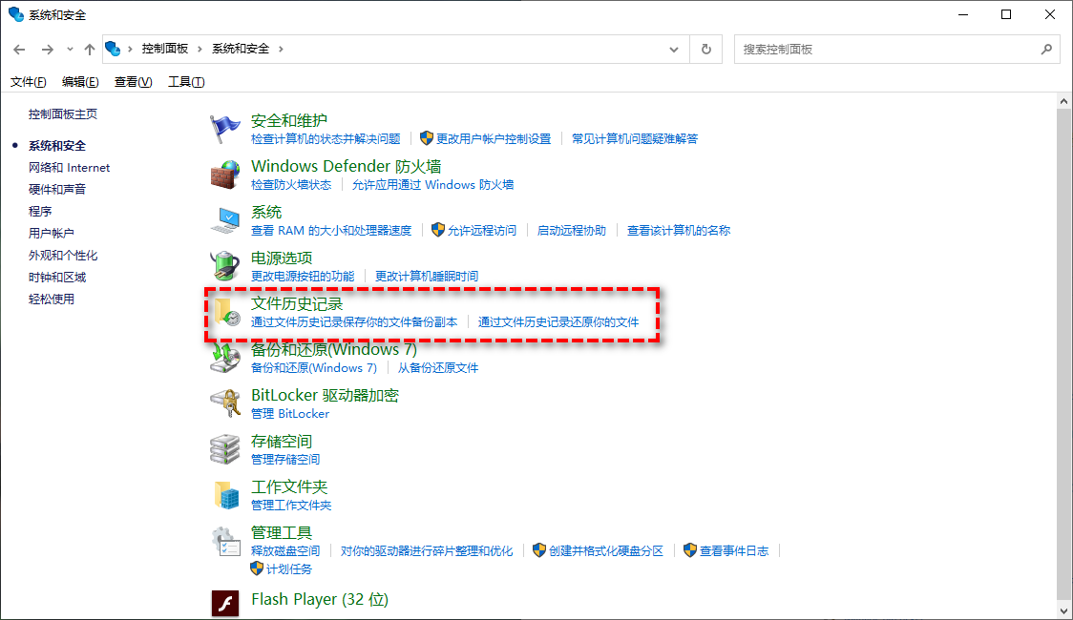This screenshot has width=1073, height=620.
Task: Click 启动远程协助
Action: pyautogui.click(x=572, y=231)
